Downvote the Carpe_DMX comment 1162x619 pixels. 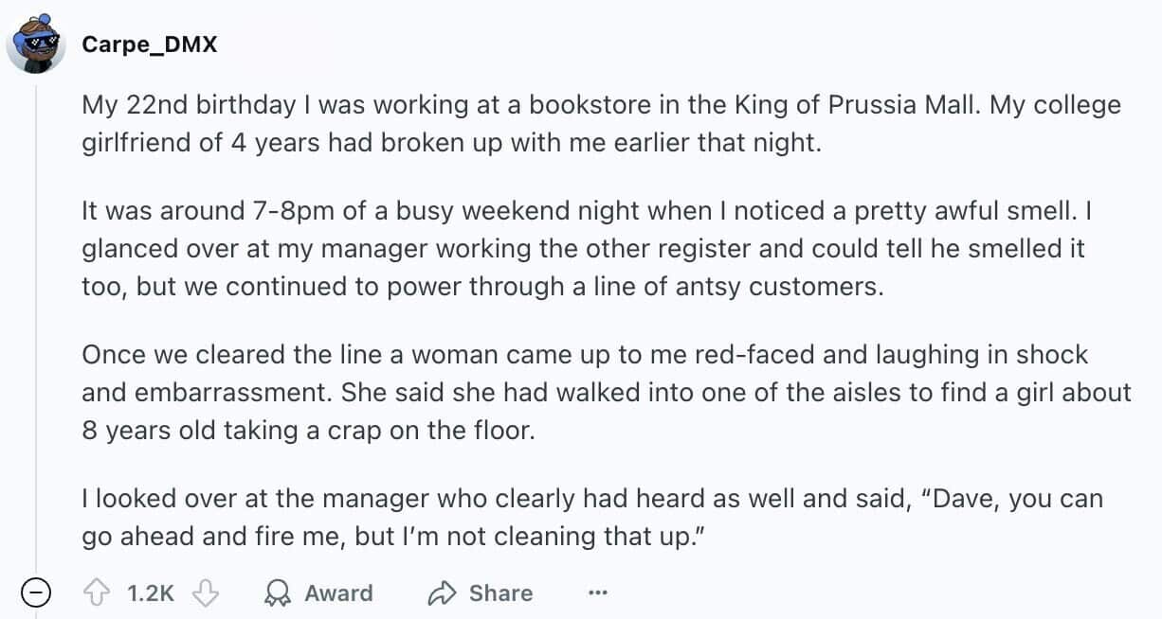tap(205, 593)
